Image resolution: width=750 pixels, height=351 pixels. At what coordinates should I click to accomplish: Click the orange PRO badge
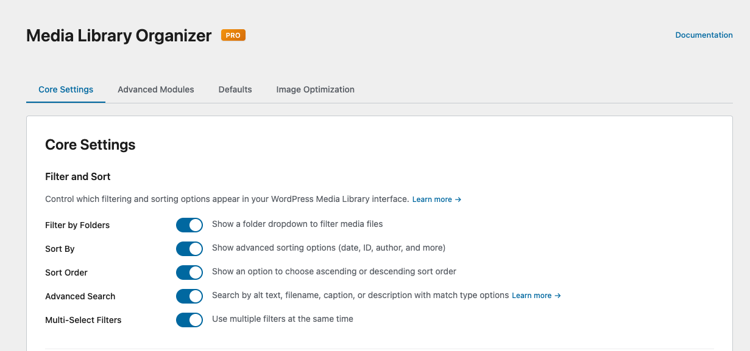(233, 35)
